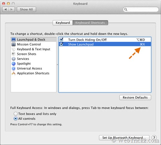Select the Application Shortcuts row label
The width and height of the screenshot is (161, 145).
click(x=33, y=73)
